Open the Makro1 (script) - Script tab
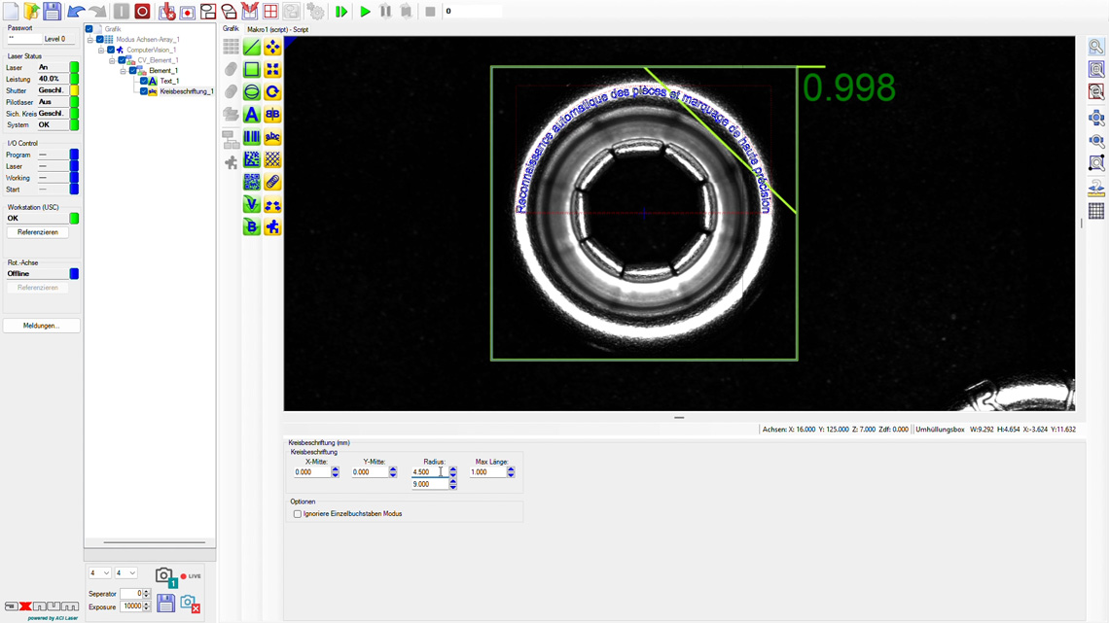This screenshot has width=1109, height=623. (278, 29)
